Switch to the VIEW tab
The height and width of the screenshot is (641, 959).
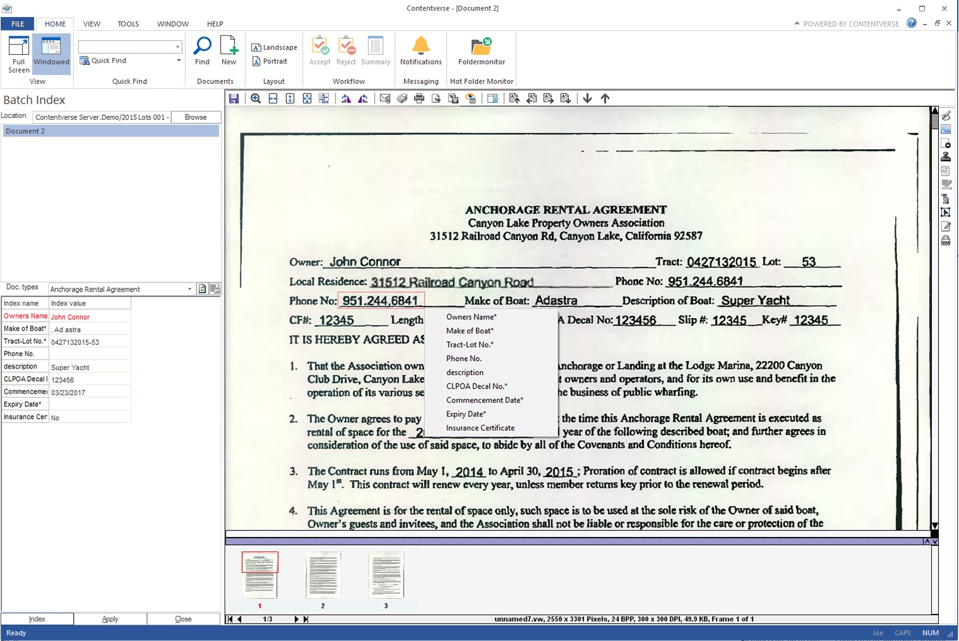click(x=92, y=24)
